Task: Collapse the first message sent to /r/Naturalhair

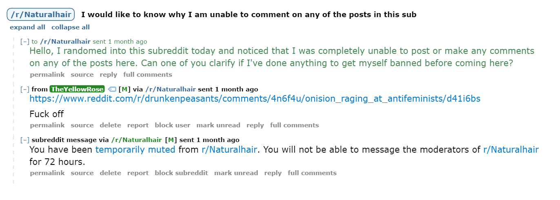Action: (25, 42)
